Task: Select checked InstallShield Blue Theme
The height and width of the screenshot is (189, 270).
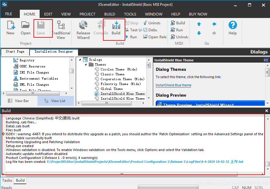Action: click(120, 94)
